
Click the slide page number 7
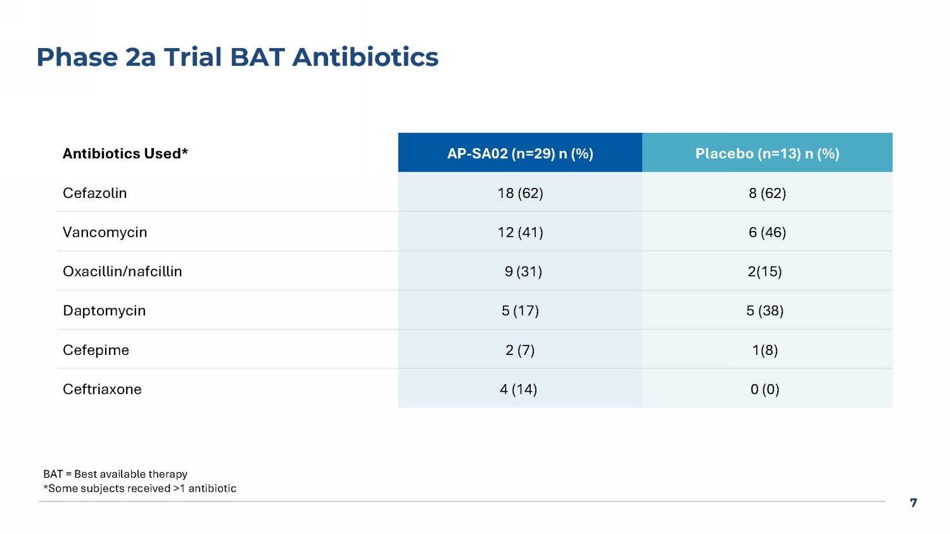[x=913, y=503]
